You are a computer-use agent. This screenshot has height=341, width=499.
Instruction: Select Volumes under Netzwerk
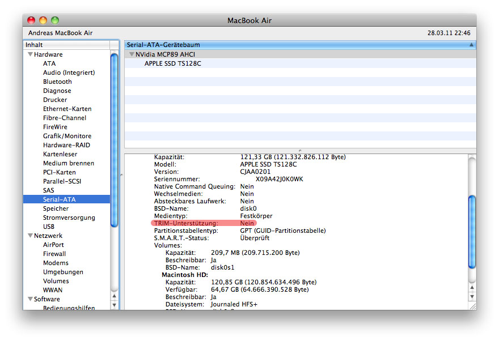coord(56,281)
